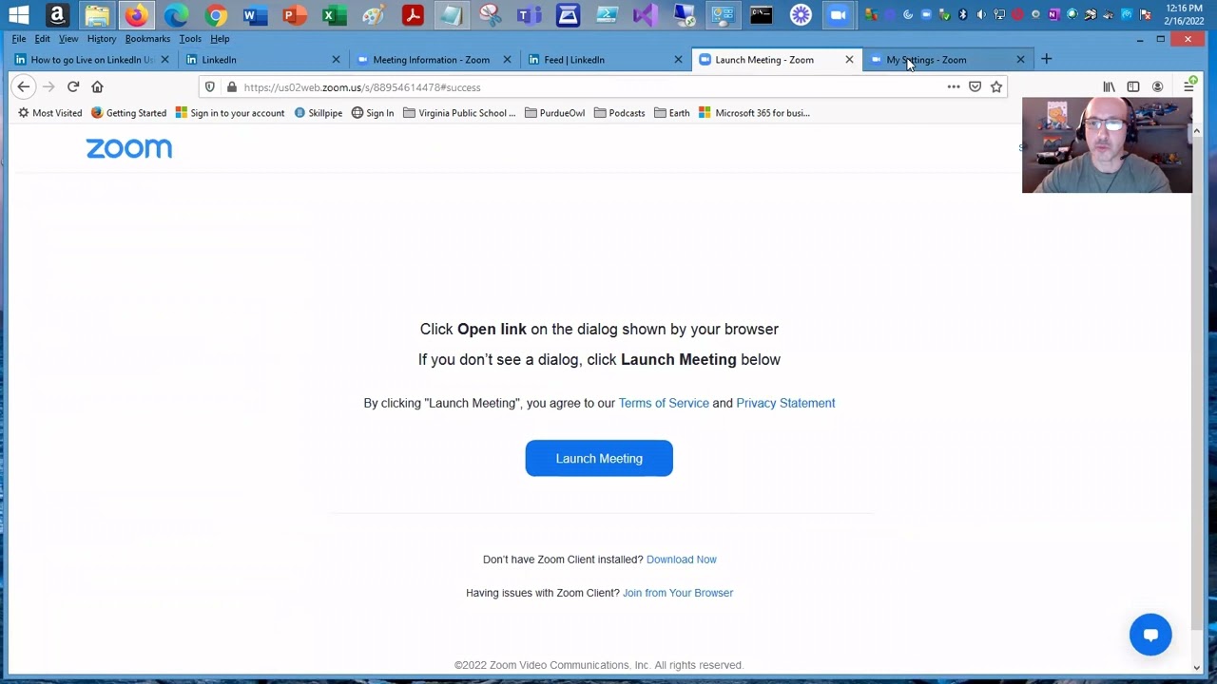Click the Zoom logo
Screen dimensions: 1217x684
click(x=129, y=148)
